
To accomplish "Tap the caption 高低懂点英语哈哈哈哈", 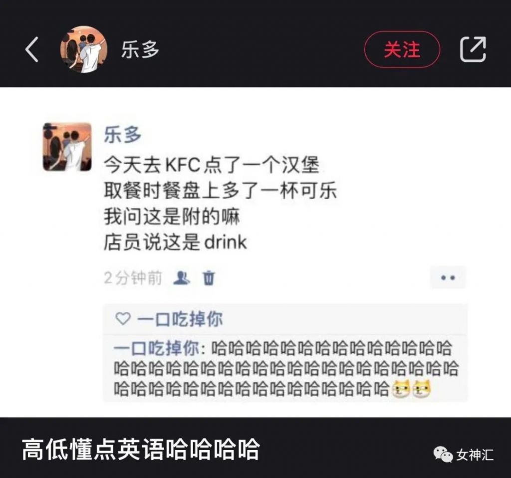I will pyautogui.click(x=140, y=450).
